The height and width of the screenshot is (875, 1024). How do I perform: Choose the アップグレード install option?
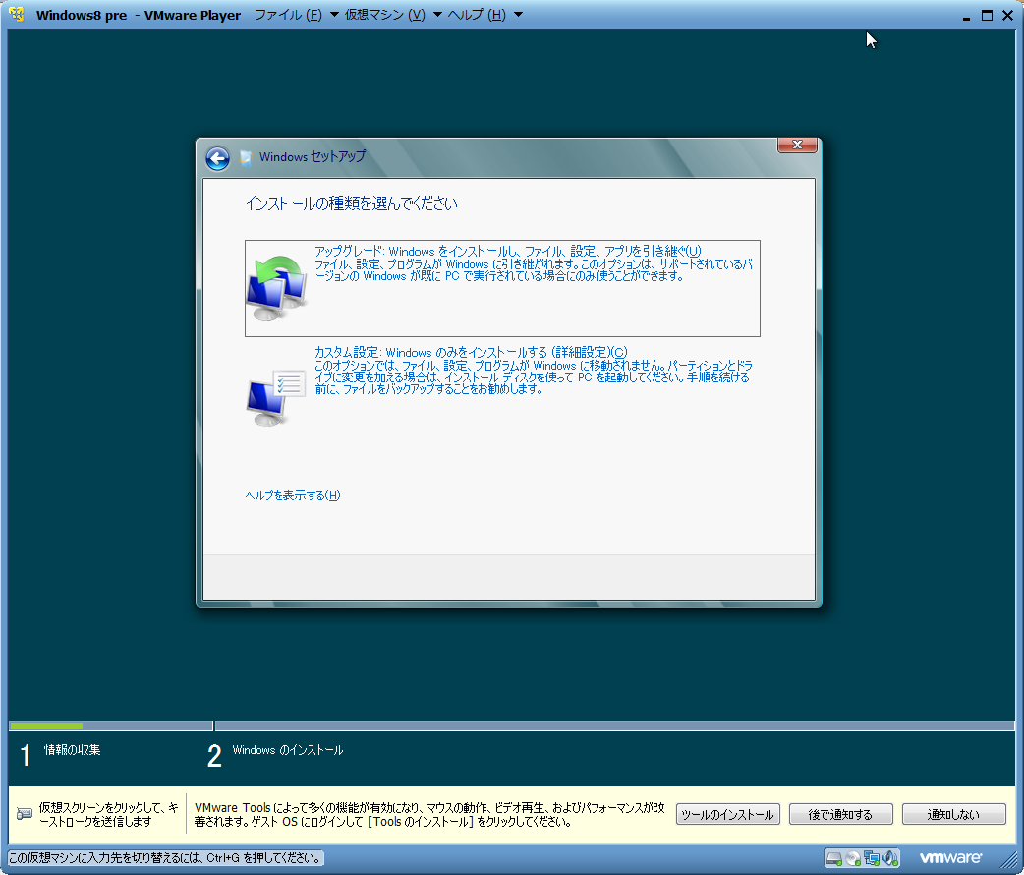click(502, 288)
